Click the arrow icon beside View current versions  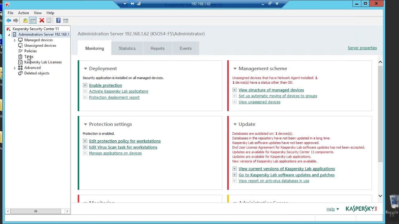(235, 169)
